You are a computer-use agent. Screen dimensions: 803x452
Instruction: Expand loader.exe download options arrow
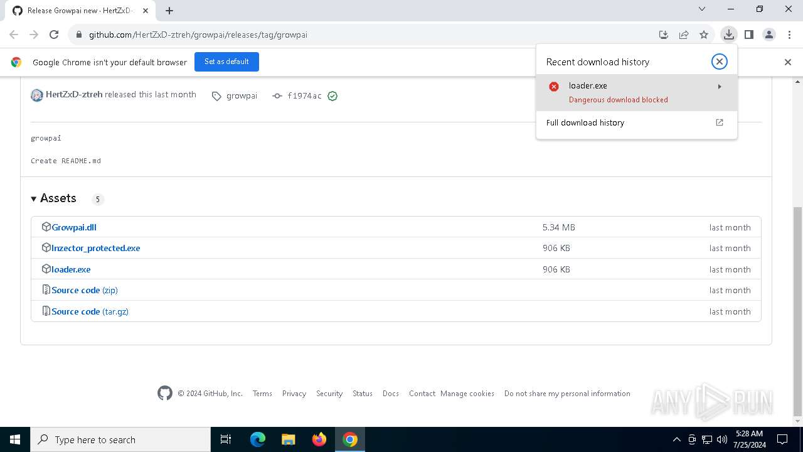(x=720, y=87)
